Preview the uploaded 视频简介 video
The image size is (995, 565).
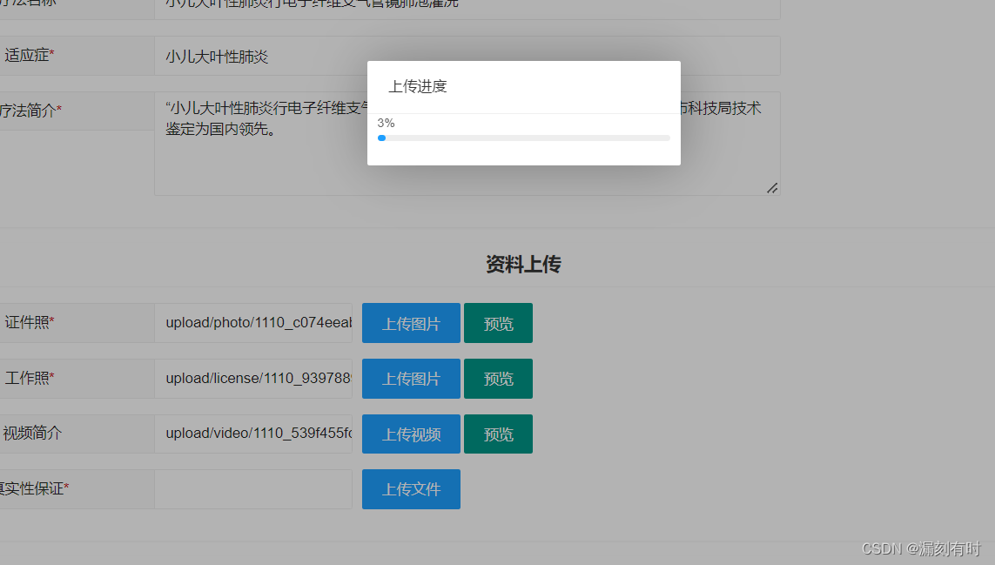(x=498, y=434)
